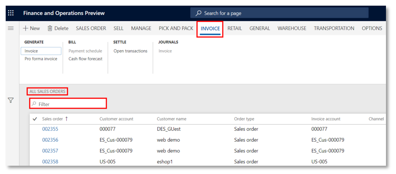This screenshot has height=174, width=396.
Task: Select customer name eshop1 cell
Action: (x=165, y=162)
